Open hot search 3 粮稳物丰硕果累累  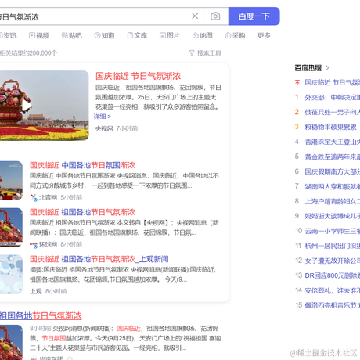330,127
